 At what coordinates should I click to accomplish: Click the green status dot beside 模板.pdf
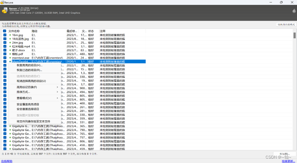10,54
